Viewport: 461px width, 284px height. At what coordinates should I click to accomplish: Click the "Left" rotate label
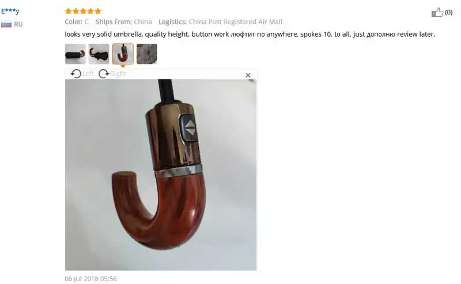[88, 74]
